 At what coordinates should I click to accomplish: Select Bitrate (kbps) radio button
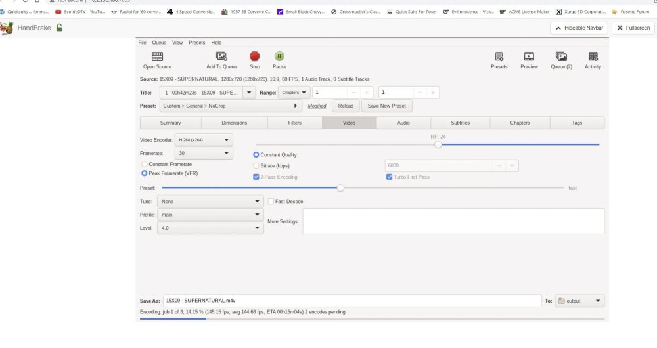(256, 166)
